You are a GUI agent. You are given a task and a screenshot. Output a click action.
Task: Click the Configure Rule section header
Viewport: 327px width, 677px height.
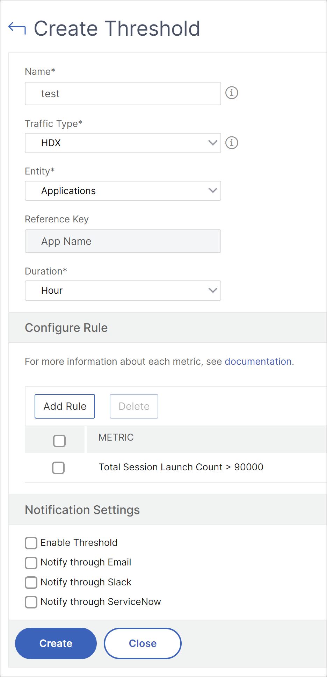coord(168,328)
